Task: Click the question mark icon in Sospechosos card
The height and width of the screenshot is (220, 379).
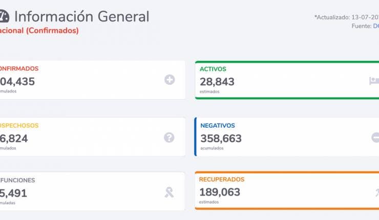Action: pos(169,137)
